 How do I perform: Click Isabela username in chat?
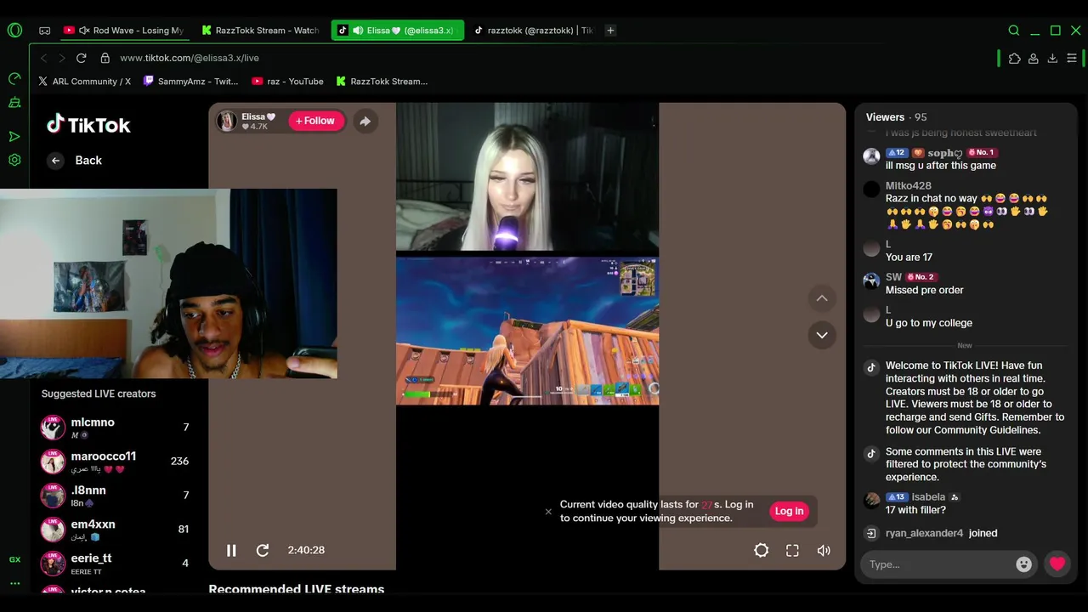pos(928,497)
